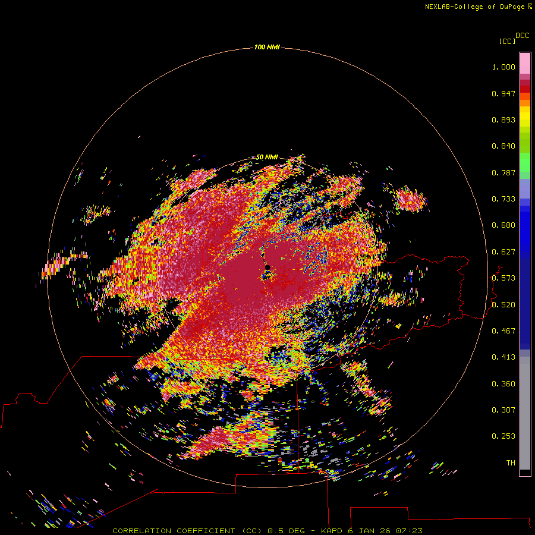This screenshot has width=535, height=535.
Task: Select the 0.467 legend value
Action: 503,331
